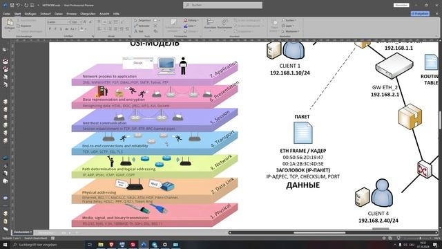Activate the Text tool
The width and height of the screenshot is (442, 249).
139,31
